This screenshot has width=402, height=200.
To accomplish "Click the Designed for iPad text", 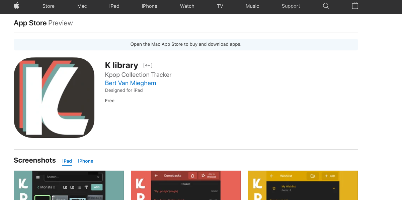I will [124, 90].
